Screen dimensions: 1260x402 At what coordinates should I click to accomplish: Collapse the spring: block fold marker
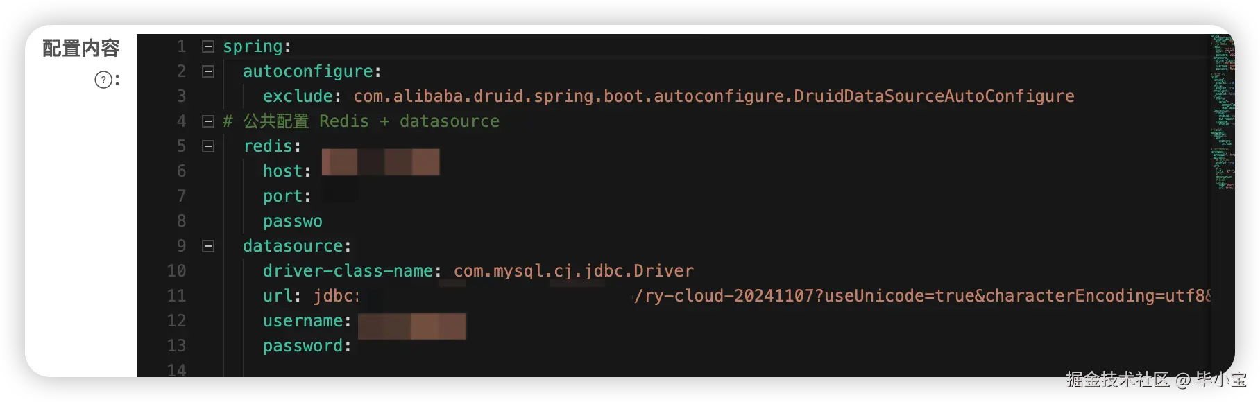pyautogui.click(x=207, y=46)
